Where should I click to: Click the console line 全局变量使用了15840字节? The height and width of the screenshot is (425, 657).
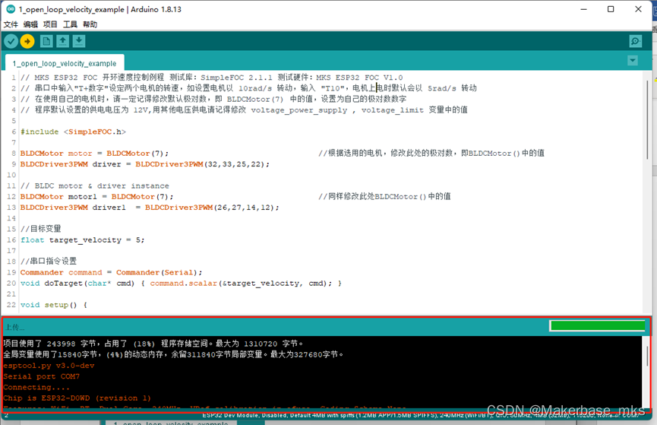tap(173, 354)
